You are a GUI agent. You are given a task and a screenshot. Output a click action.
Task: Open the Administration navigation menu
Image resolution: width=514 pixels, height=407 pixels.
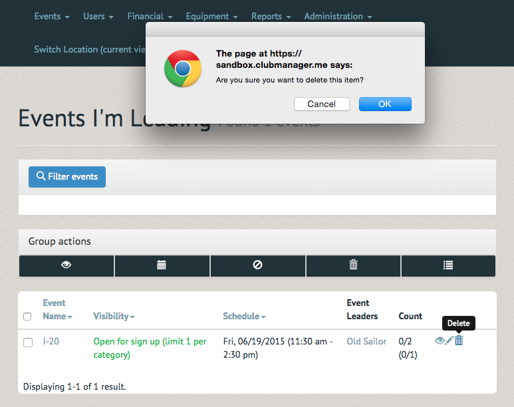(338, 17)
